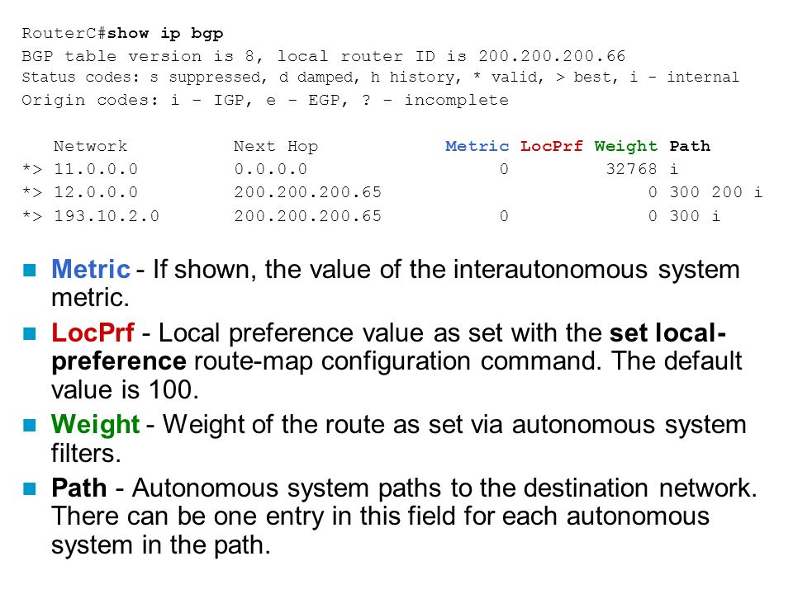
Task: Click weight value 32768
Action: [x=632, y=169]
